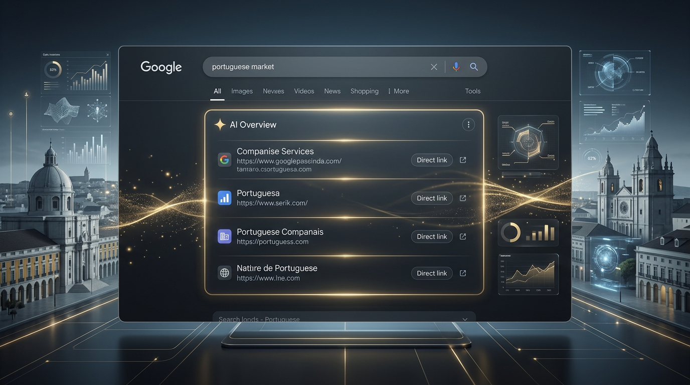Open the Nevxes tab
The width and height of the screenshot is (690, 385).
click(273, 91)
